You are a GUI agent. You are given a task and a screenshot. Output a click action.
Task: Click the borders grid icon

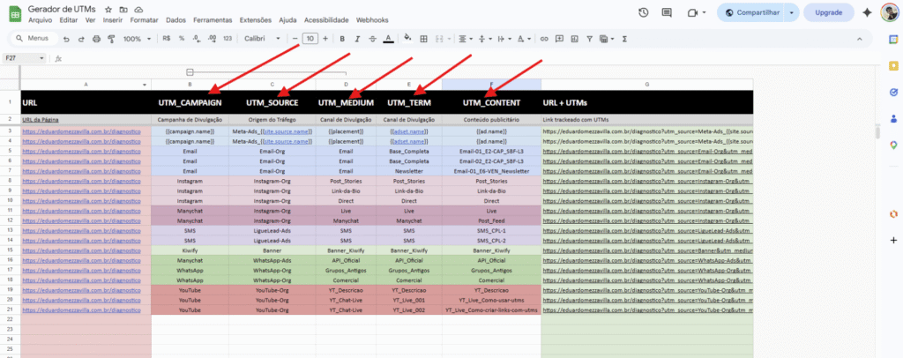(x=424, y=39)
